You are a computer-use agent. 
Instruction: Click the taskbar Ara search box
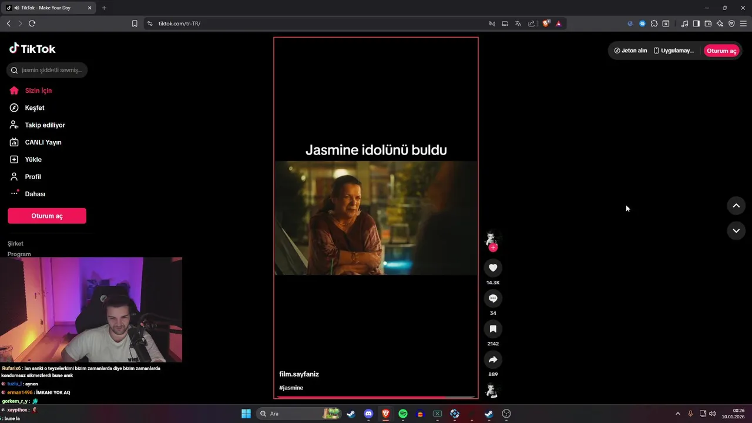[300, 414]
